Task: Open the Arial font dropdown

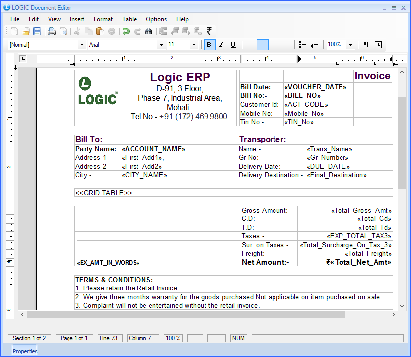Action: point(161,44)
